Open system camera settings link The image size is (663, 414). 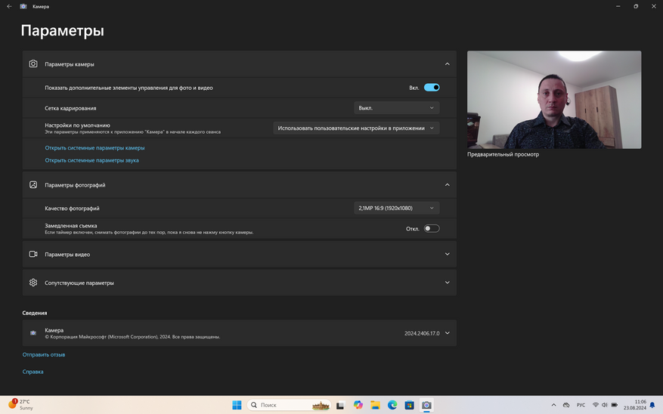point(94,148)
